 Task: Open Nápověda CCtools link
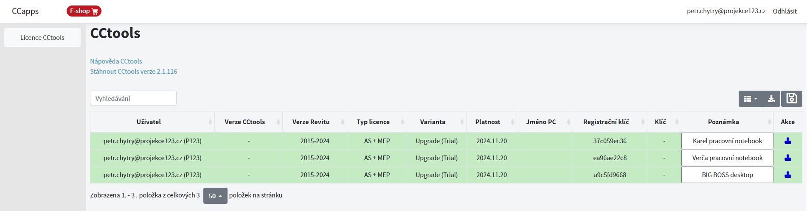(116, 61)
